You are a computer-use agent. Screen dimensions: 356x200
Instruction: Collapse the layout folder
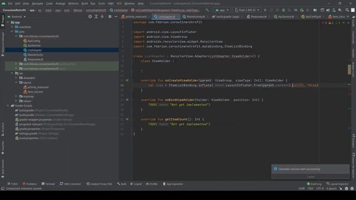coord(16,83)
